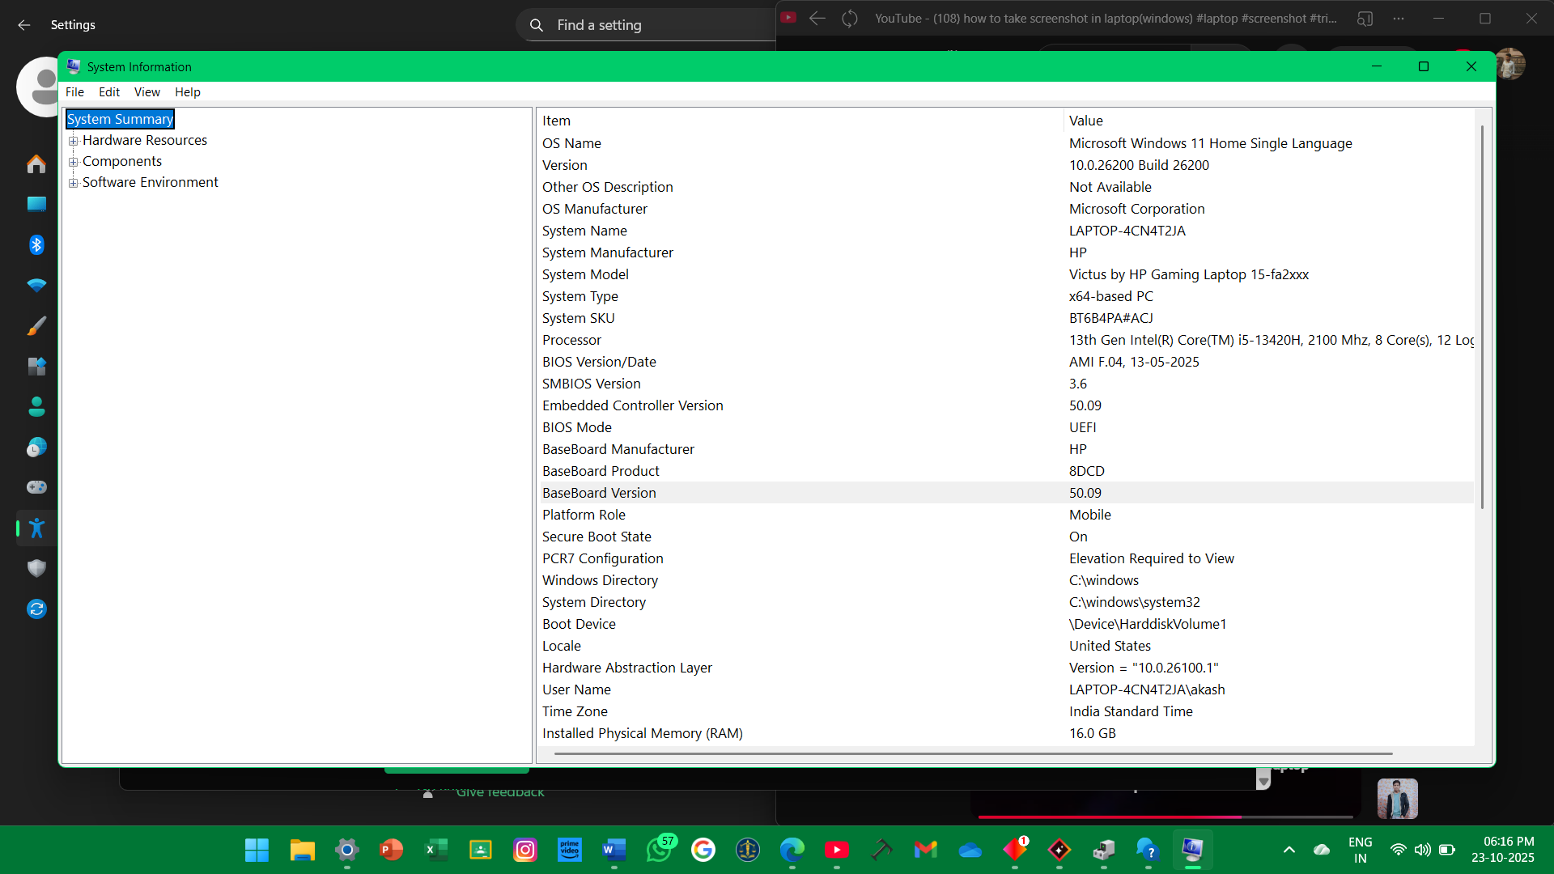Expand the Hardware Resources tree node
Screen dimensions: 1554x874
tap(74, 140)
